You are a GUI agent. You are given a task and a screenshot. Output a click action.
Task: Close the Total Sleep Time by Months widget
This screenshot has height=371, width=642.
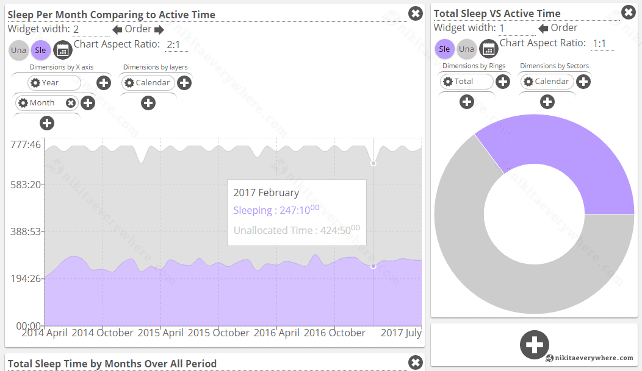(x=415, y=363)
